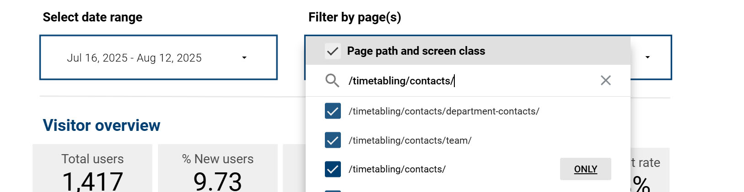The image size is (744, 192).
Task: Click the search magnifier icon
Action: tap(332, 81)
